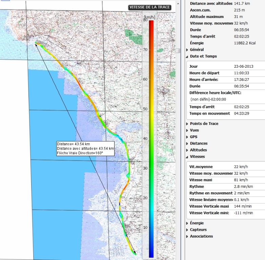Expand the Points de Trace section
Image resolution: width=265 pixels, height=260 pixels.
pos(187,124)
